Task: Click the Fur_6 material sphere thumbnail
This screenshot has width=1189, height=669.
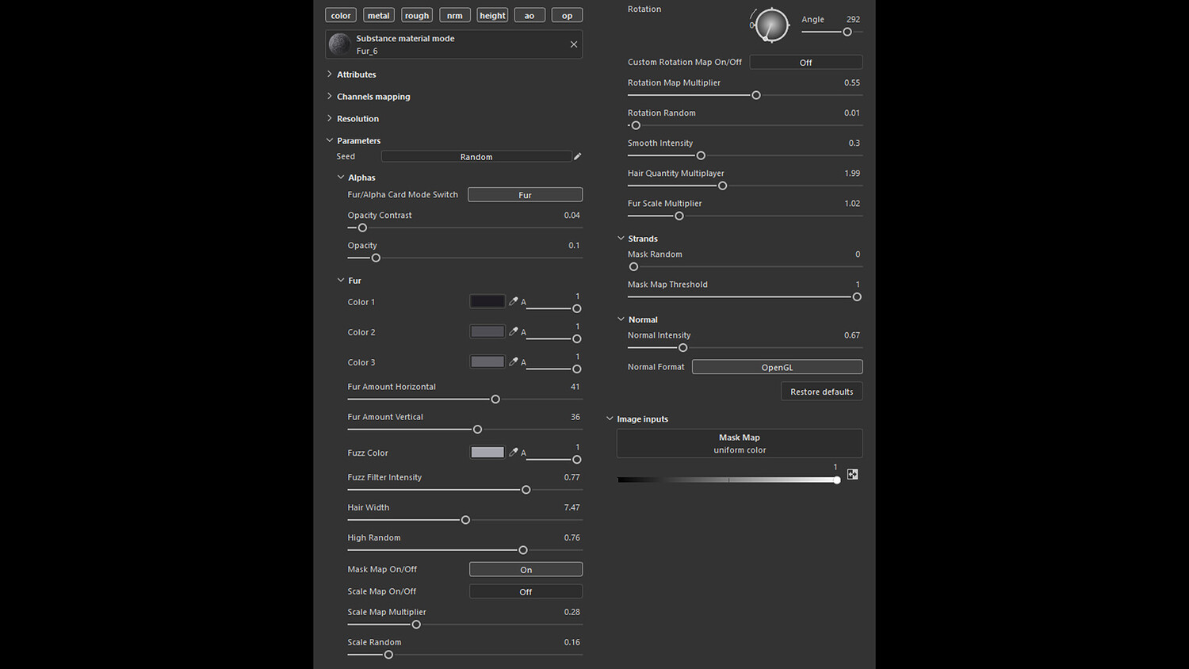Action: (x=340, y=44)
